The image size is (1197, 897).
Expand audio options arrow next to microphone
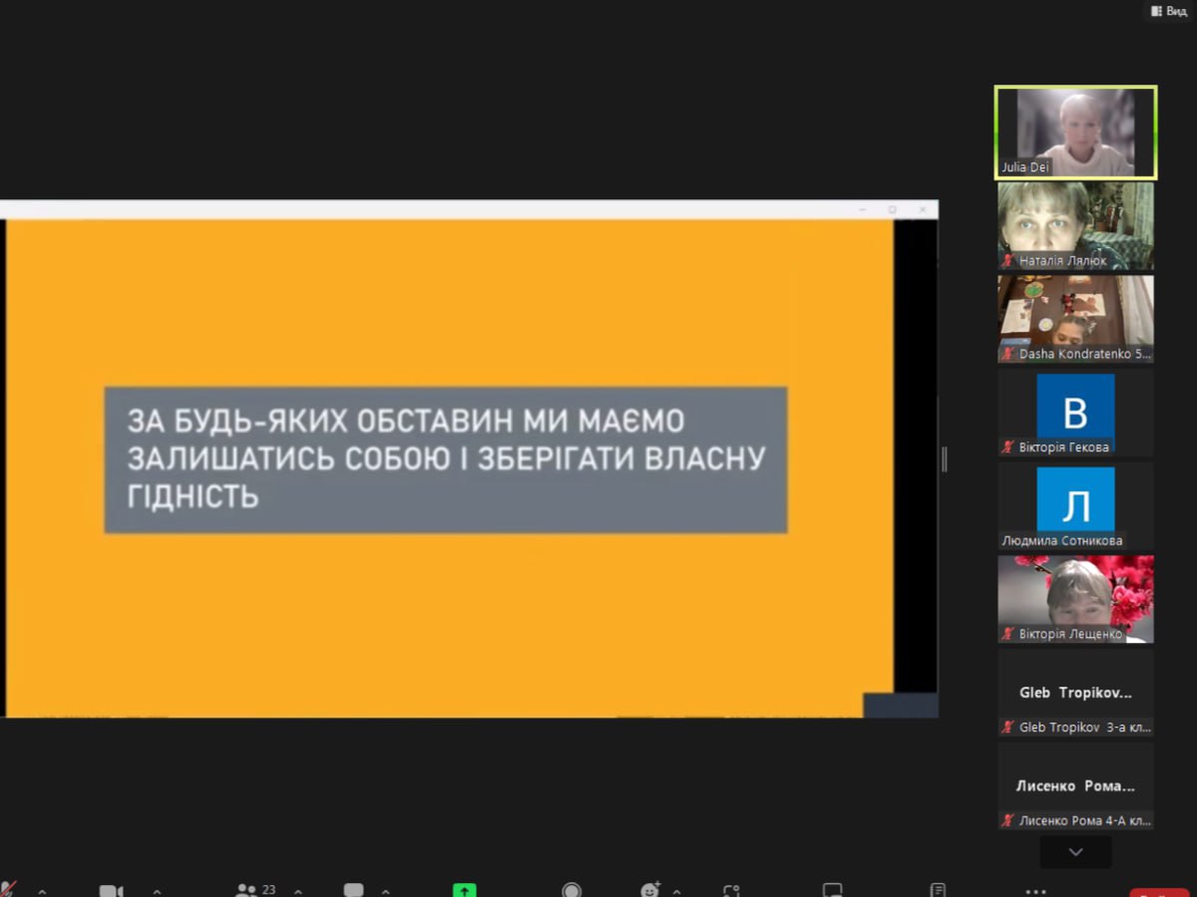click(41, 891)
